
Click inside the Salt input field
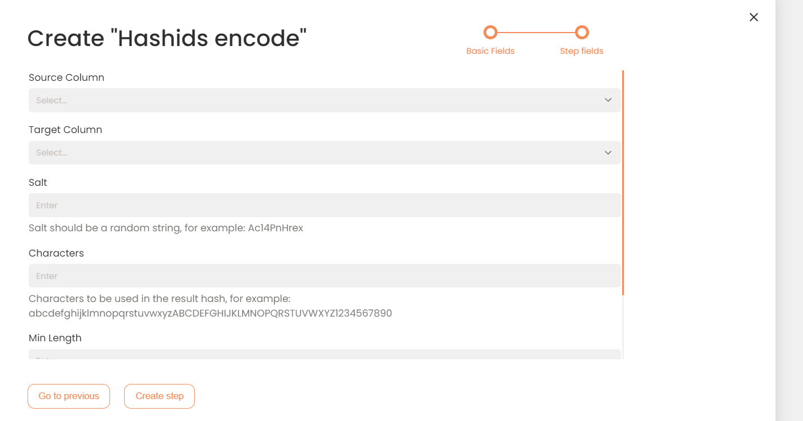coord(325,205)
